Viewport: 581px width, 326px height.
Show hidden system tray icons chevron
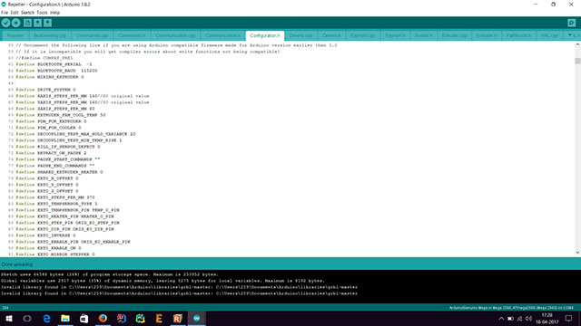click(501, 319)
